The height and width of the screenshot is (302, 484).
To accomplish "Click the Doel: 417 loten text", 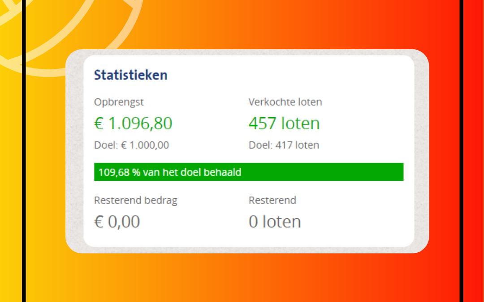I will click(284, 145).
